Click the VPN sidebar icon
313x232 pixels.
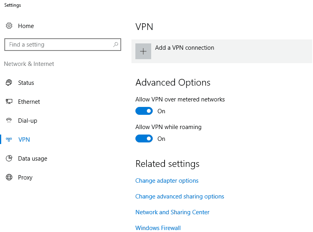tap(9, 139)
